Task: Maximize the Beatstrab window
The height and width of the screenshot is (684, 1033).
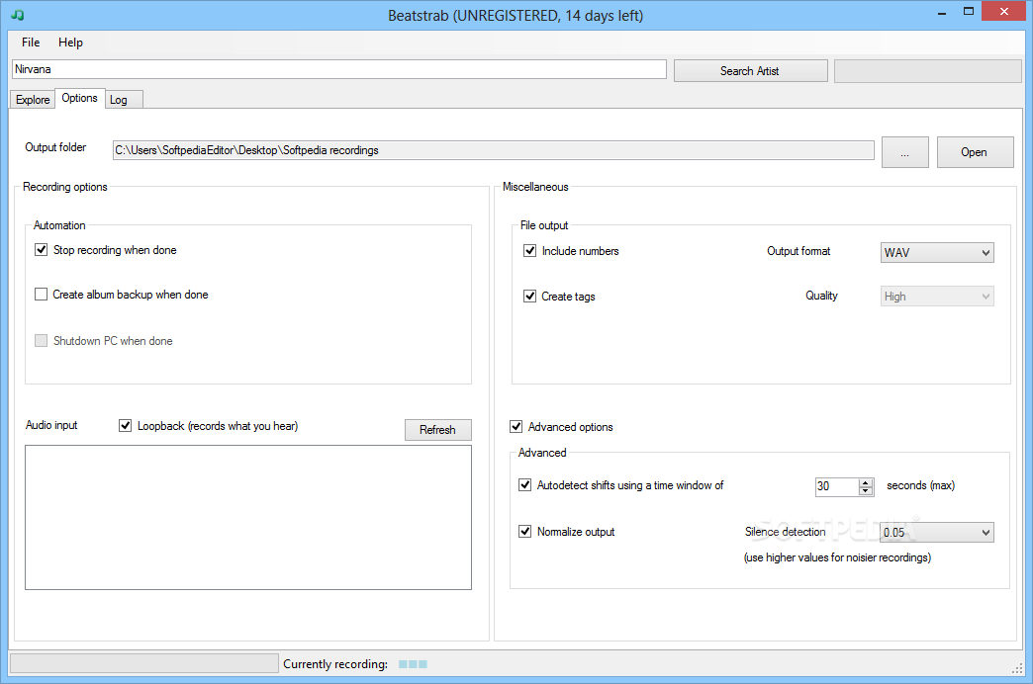Action: 969,12
